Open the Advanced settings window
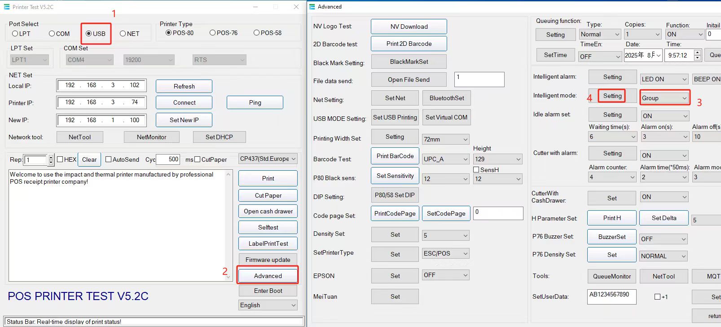The image size is (721, 327). coord(268,276)
